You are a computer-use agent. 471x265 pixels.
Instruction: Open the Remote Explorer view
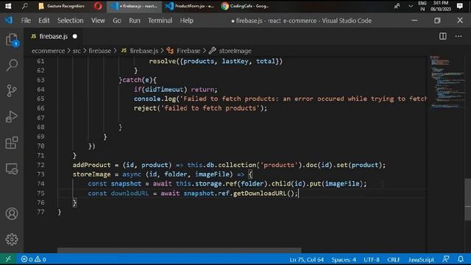point(12,169)
